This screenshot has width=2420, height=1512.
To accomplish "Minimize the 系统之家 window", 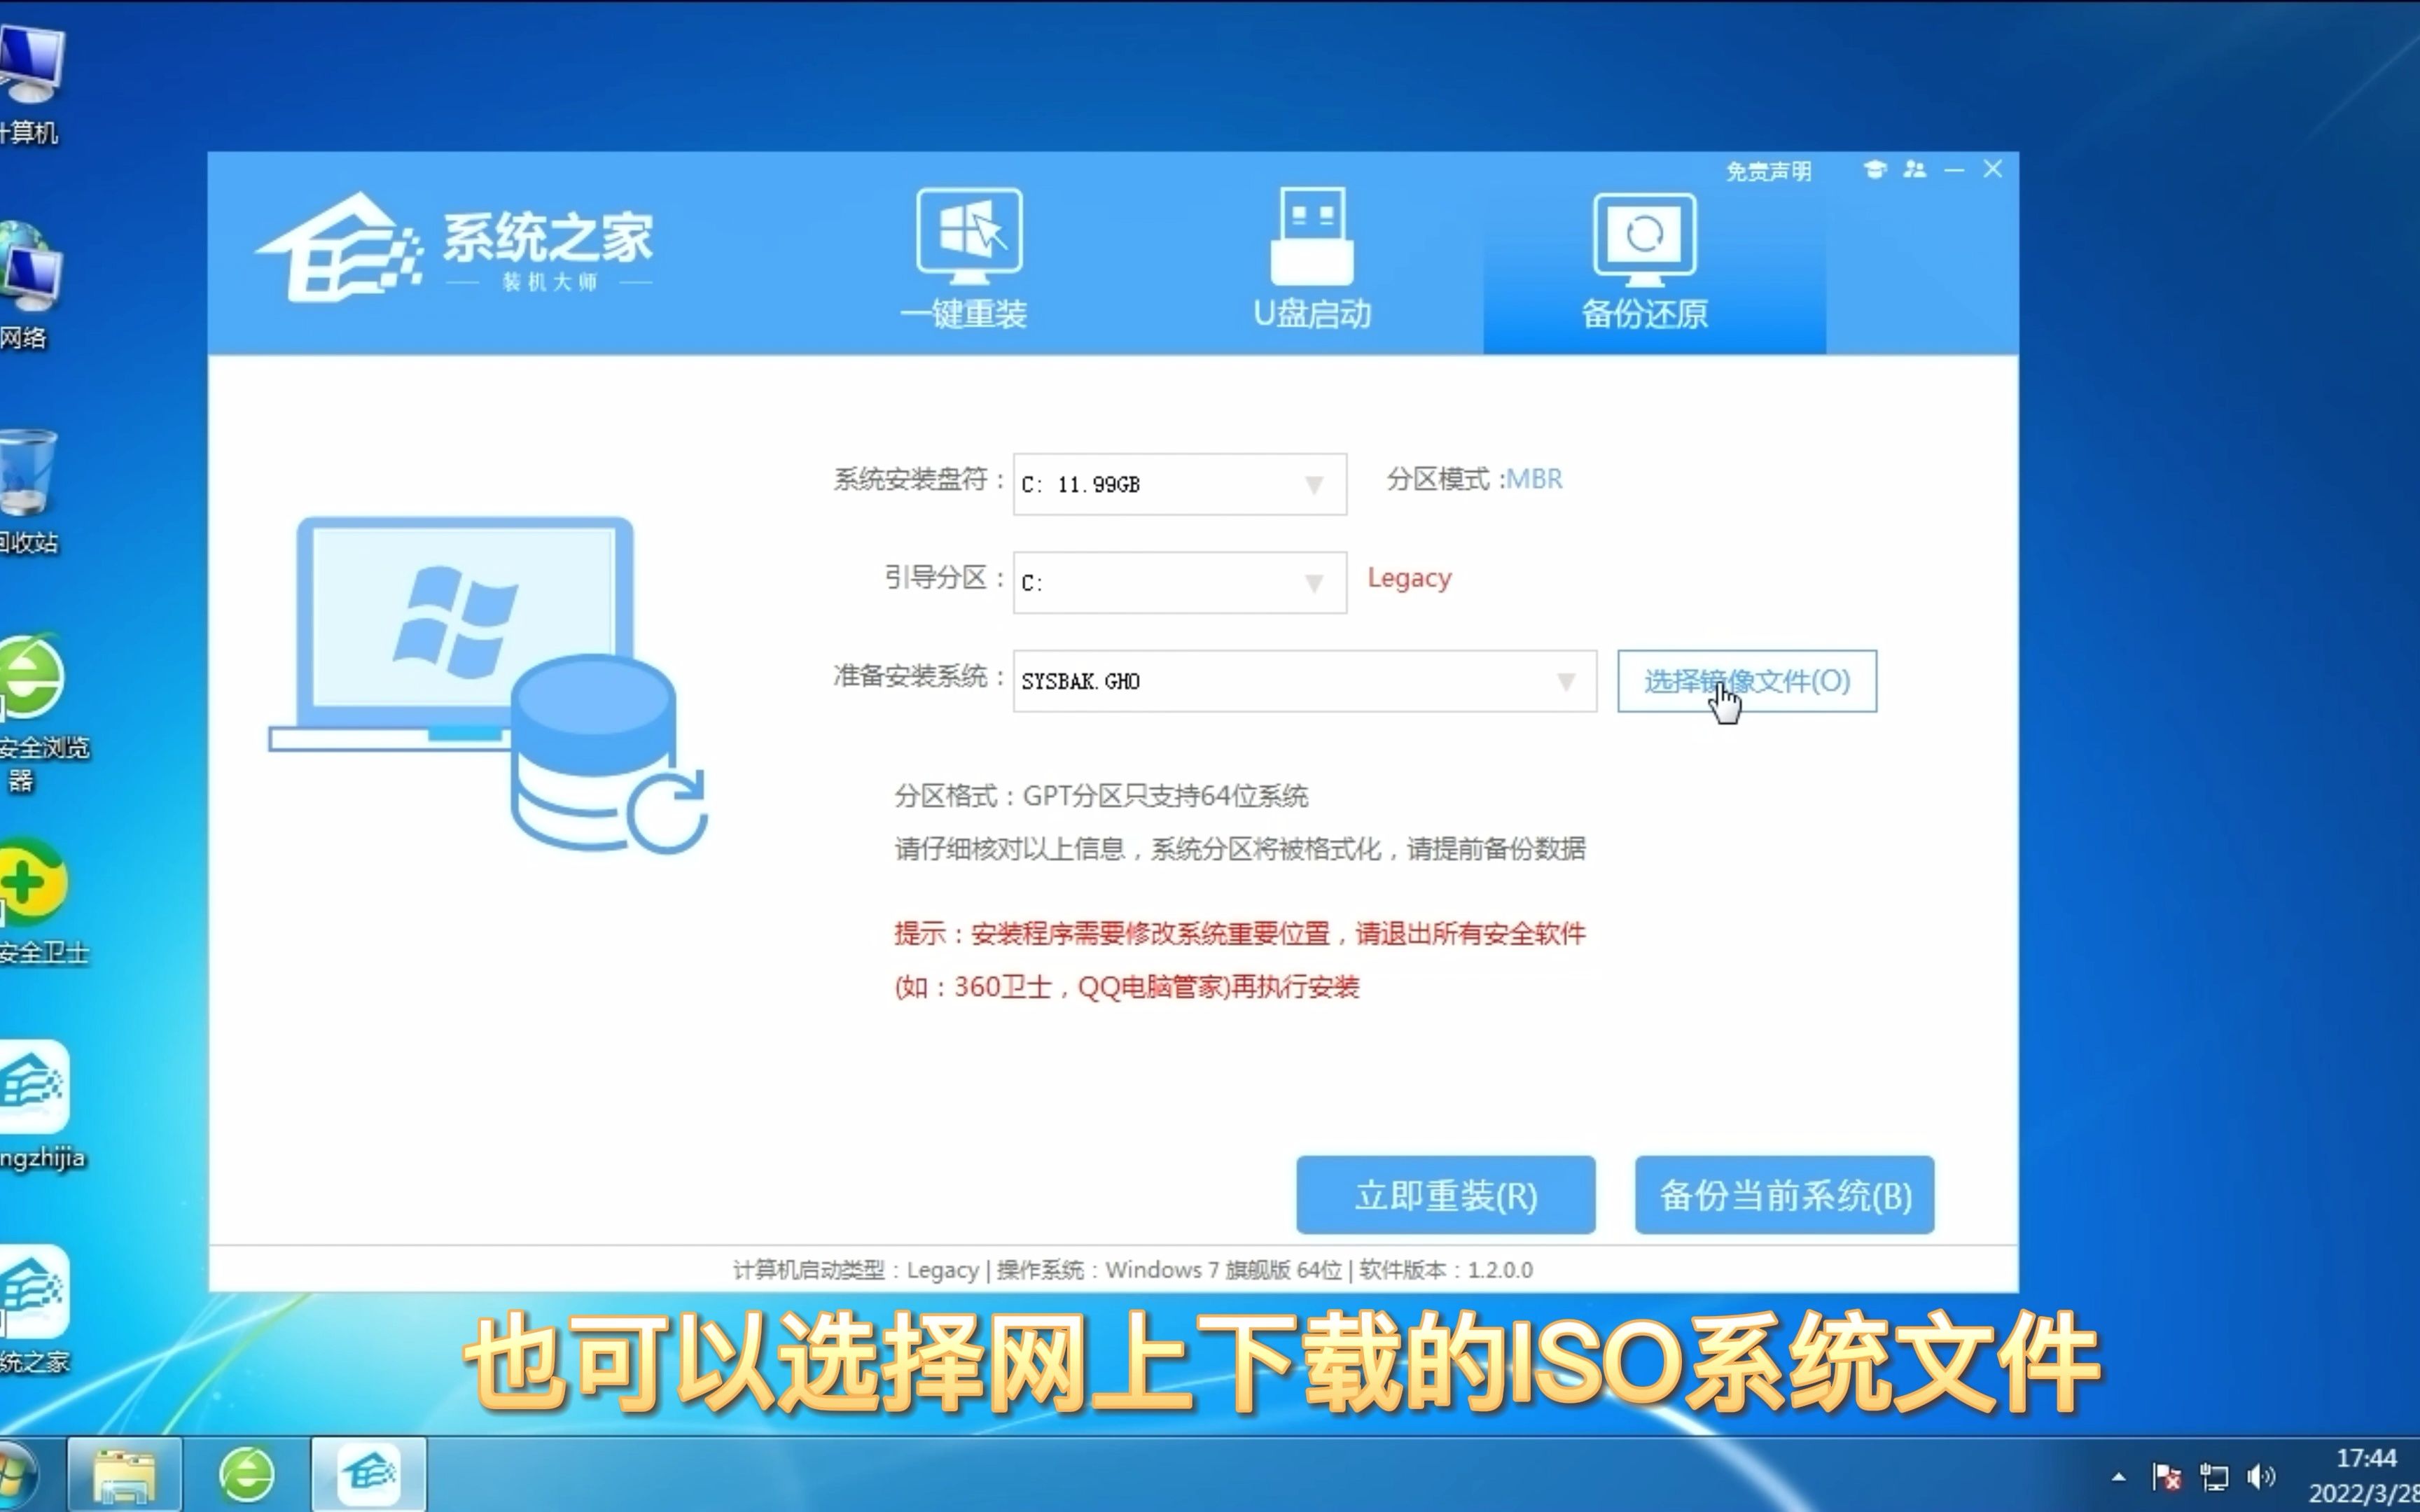I will pos(1954,171).
